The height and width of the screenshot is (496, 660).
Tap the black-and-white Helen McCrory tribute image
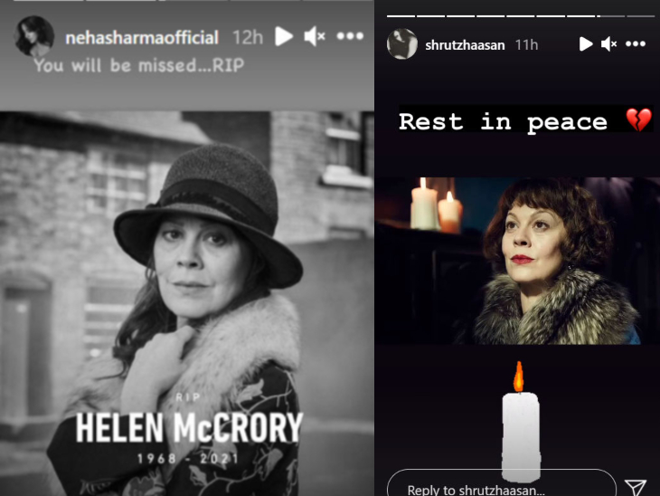click(187, 303)
